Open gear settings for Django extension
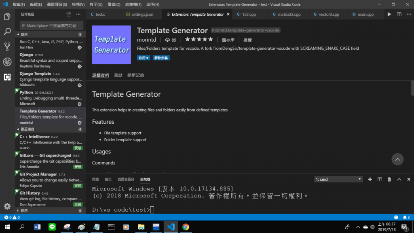 pyautogui.click(x=80, y=66)
